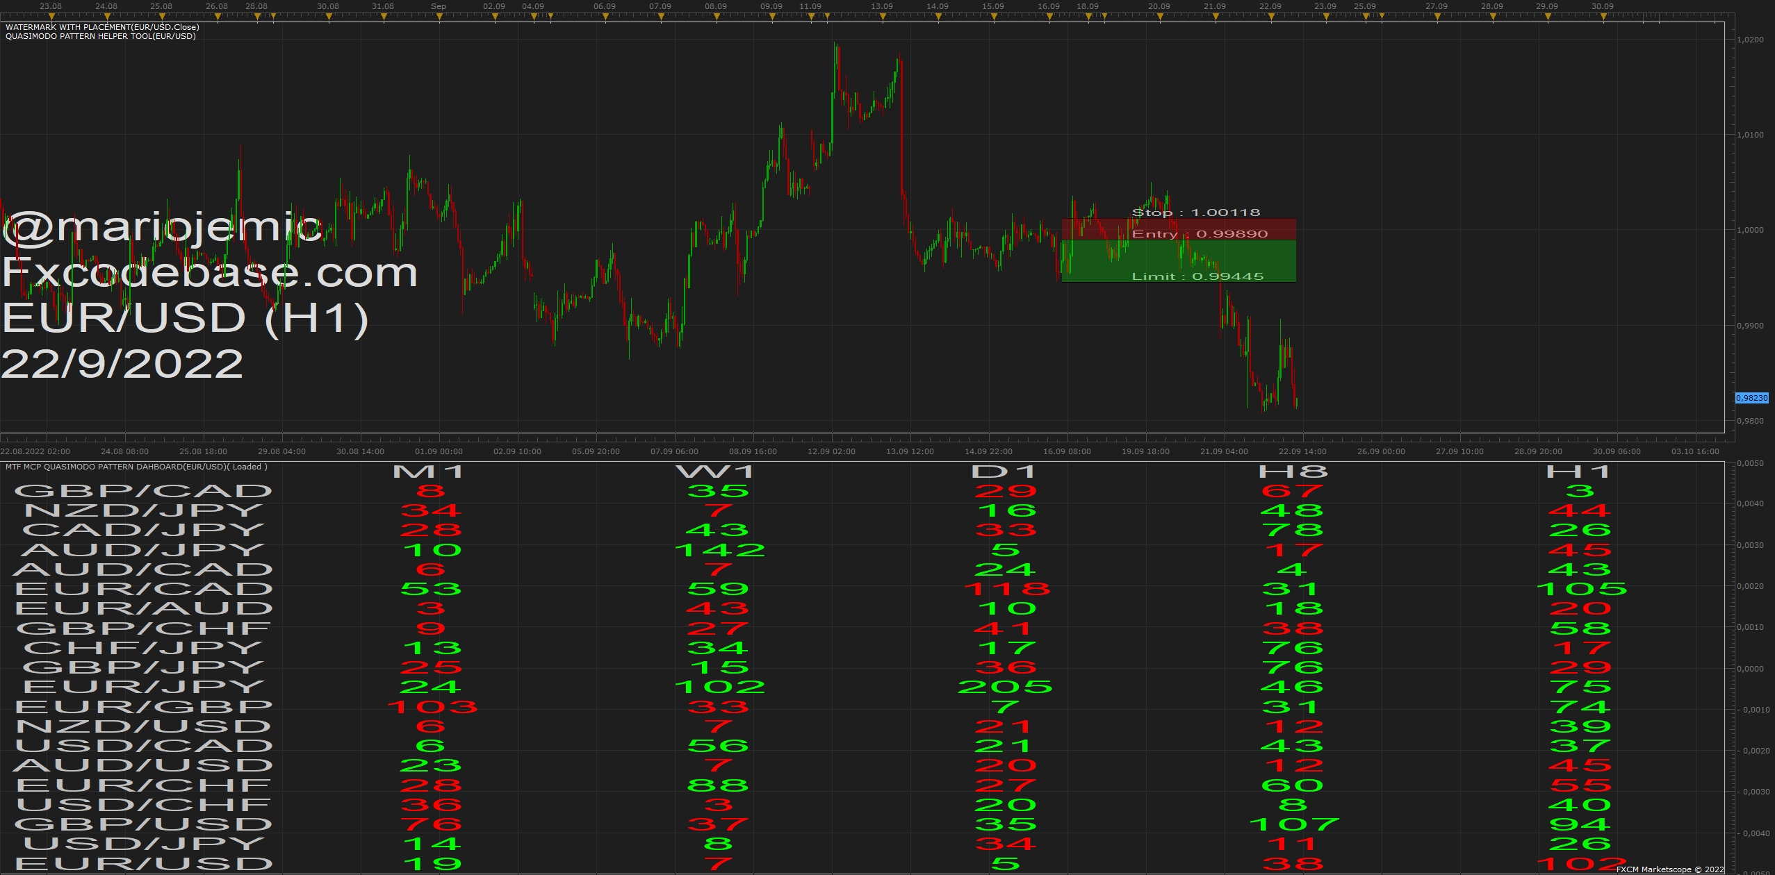
Task: Click GBP/USD H1 value 94
Action: (1580, 824)
